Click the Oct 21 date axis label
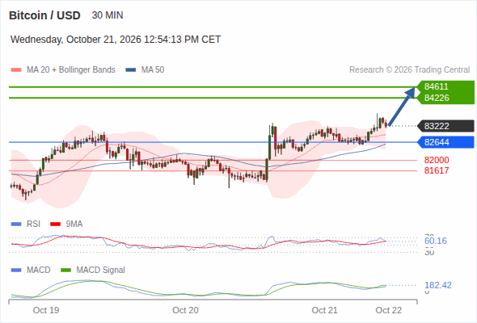477x323 pixels. (x=324, y=310)
